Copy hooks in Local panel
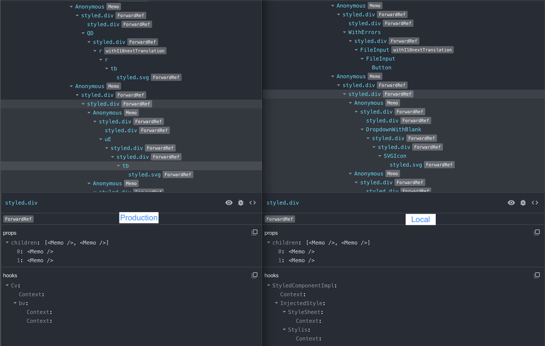Image resolution: width=545 pixels, height=346 pixels. pyautogui.click(x=537, y=275)
